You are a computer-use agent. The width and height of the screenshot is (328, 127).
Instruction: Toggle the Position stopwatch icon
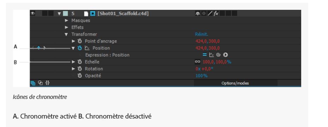pyautogui.click(x=80, y=48)
